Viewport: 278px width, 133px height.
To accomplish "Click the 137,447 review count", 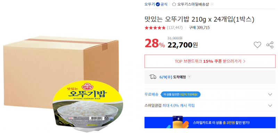I will (175, 28).
